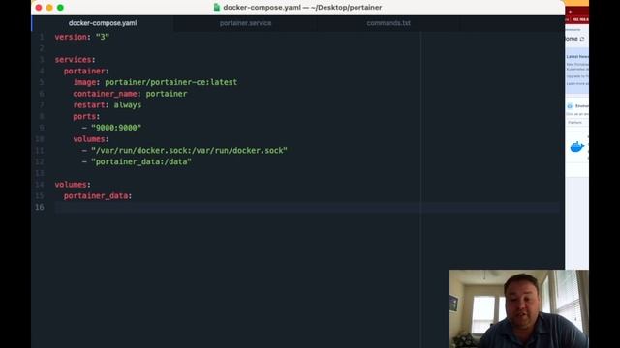Click the top-level 'volumes' key on line 14
This screenshot has width=620, height=348.
71,185
